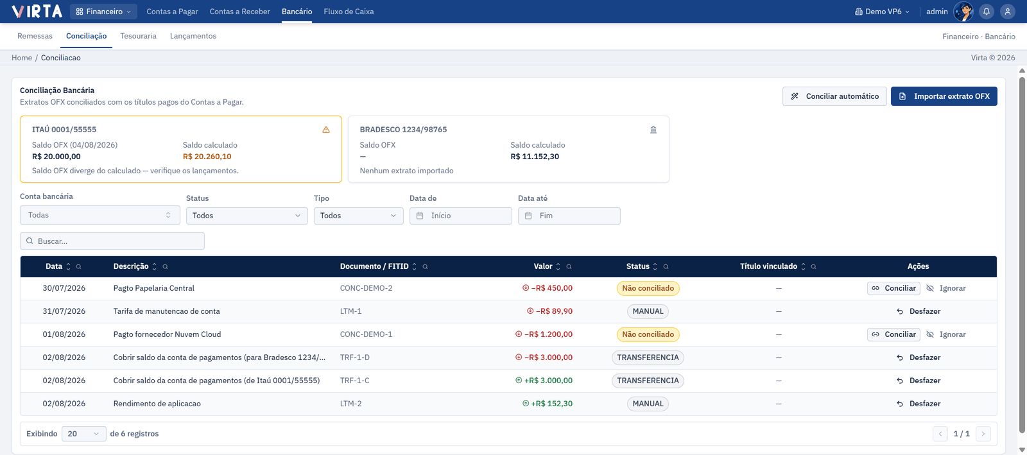Screen dimensions: 1027x455
Task: Click Conciliar automático button
Action: tap(834, 96)
